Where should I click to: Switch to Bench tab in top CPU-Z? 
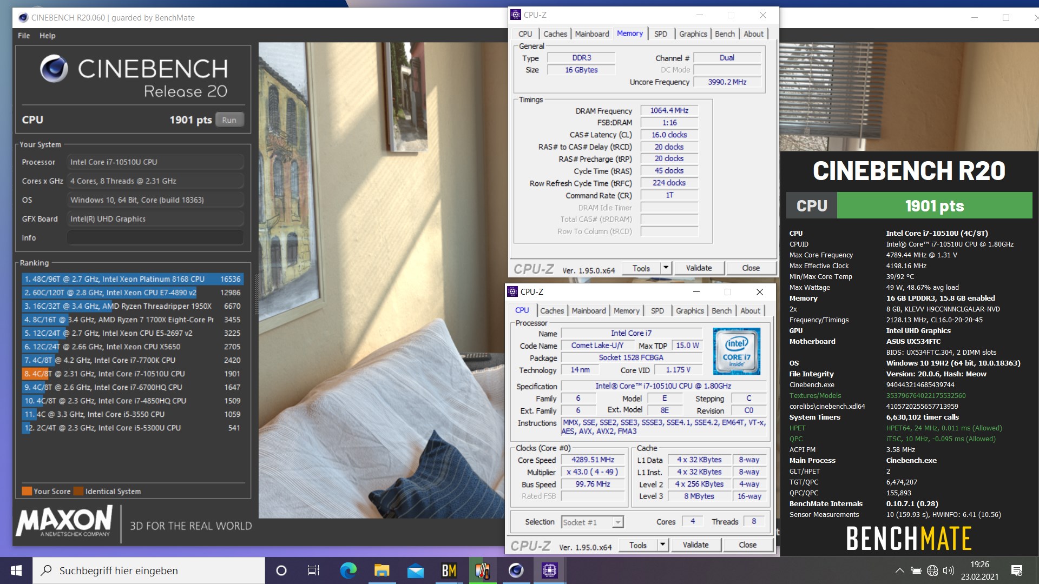[x=725, y=34]
